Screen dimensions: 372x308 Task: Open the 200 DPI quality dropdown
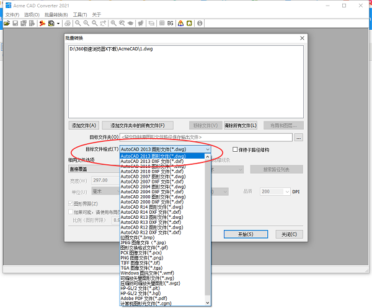point(287,191)
